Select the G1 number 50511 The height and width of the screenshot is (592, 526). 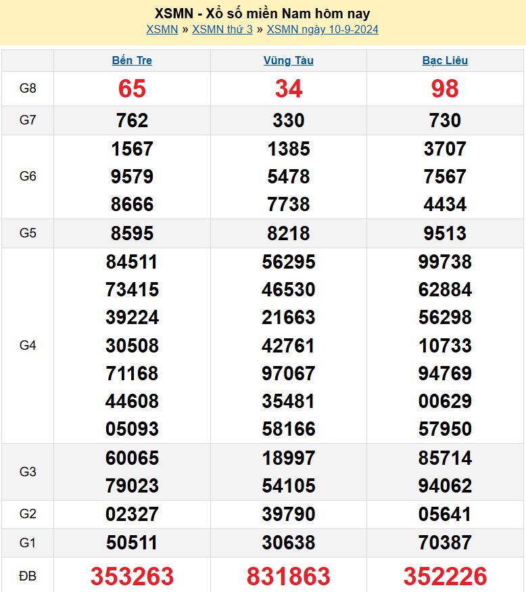click(132, 543)
